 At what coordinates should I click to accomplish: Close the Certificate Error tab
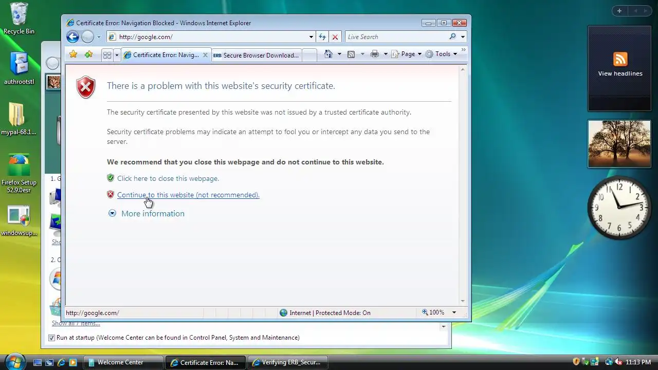[205, 55]
